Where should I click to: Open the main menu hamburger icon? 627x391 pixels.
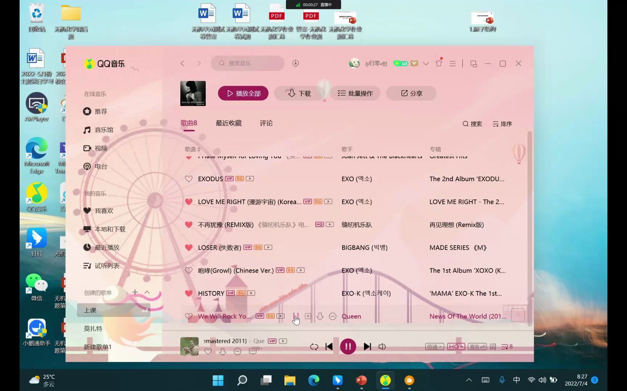point(452,63)
